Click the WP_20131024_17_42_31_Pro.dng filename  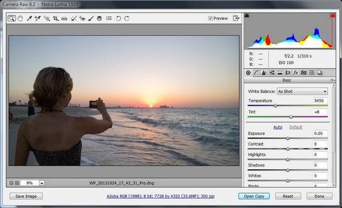[x=122, y=183]
